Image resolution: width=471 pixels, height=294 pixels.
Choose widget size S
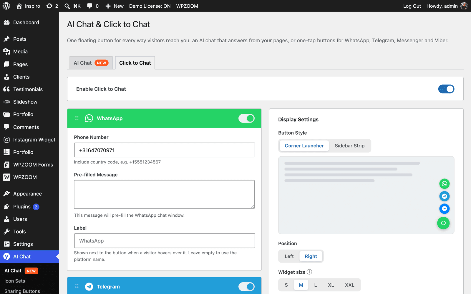286,285
